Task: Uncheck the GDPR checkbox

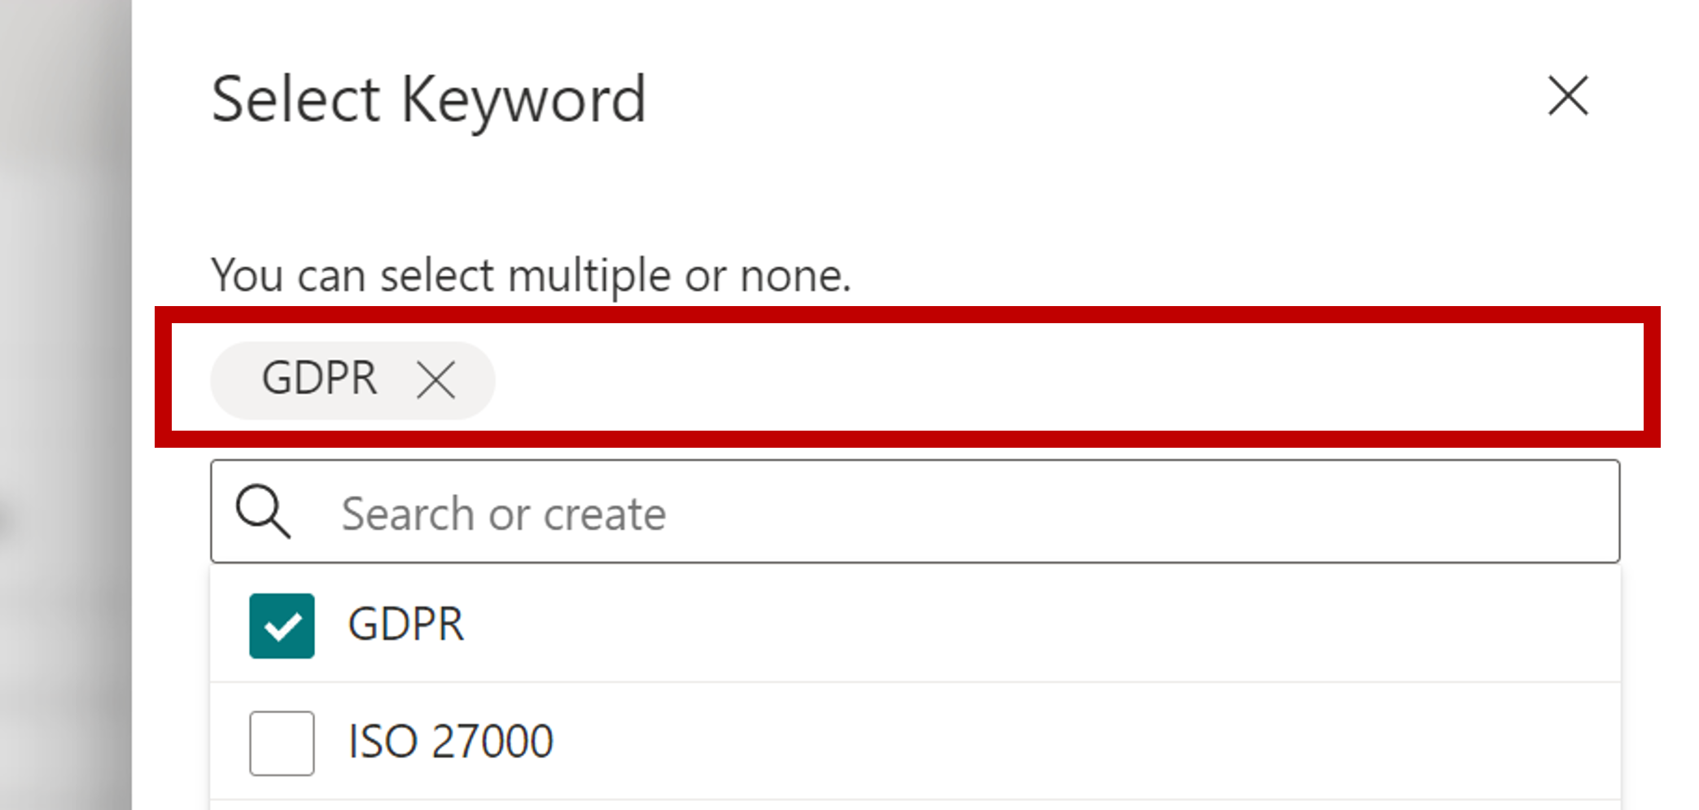Action: tap(282, 625)
